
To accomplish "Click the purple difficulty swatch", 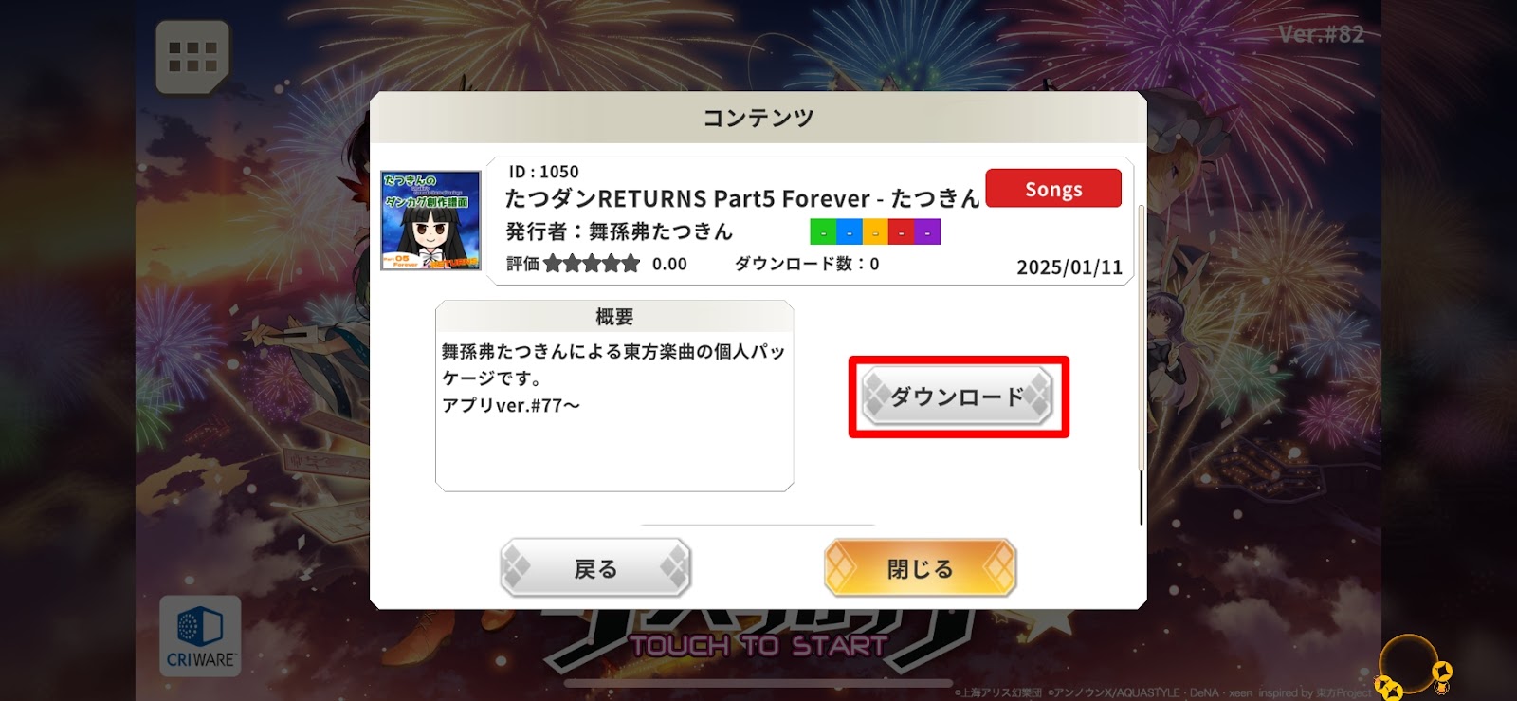I will (927, 232).
